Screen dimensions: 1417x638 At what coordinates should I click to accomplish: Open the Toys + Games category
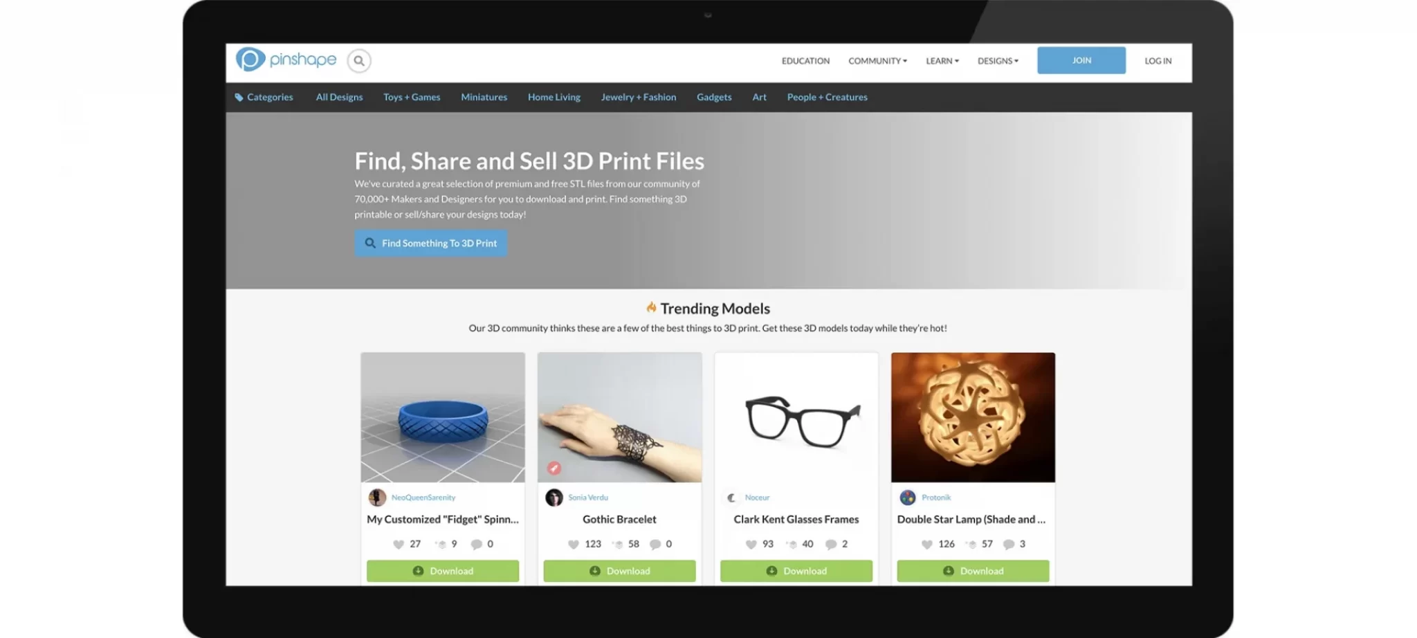click(412, 98)
